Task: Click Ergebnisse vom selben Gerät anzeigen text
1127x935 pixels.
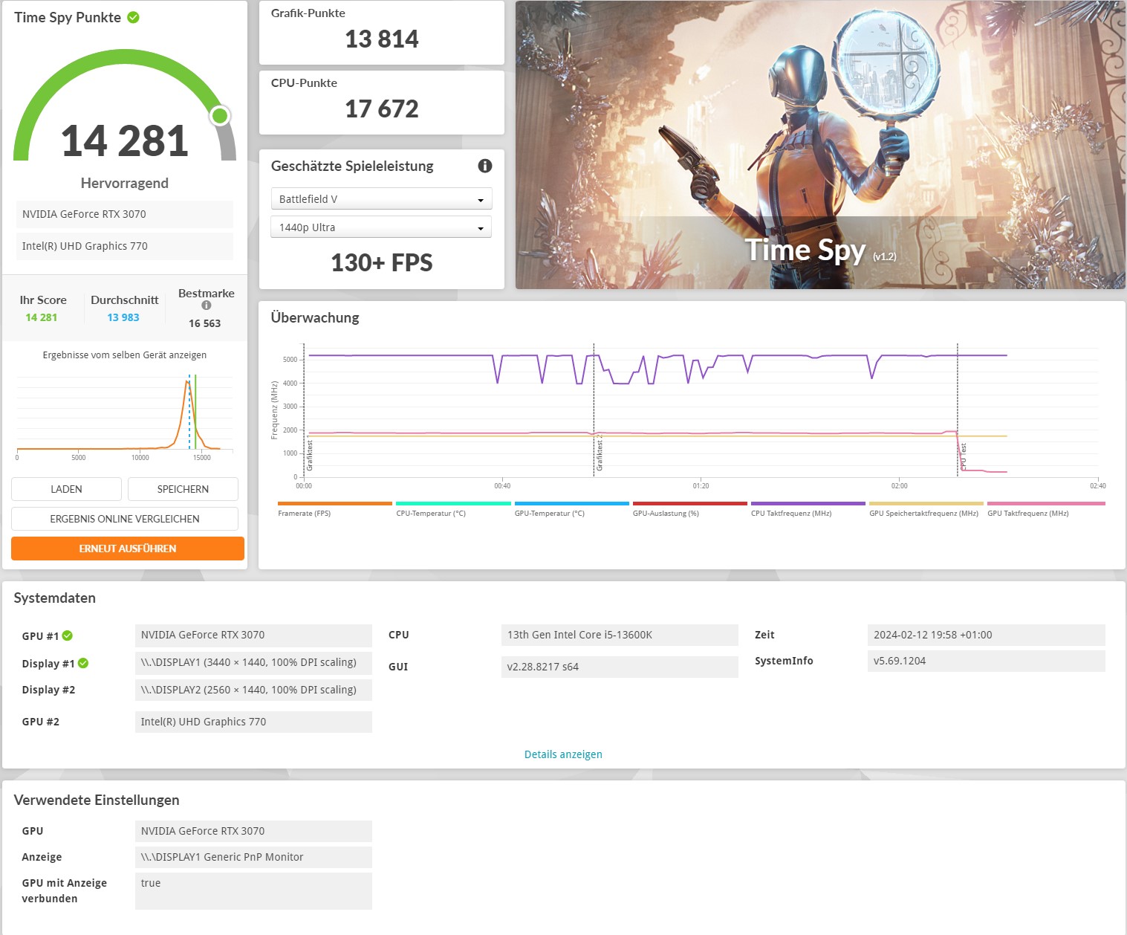Action: pos(125,355)
